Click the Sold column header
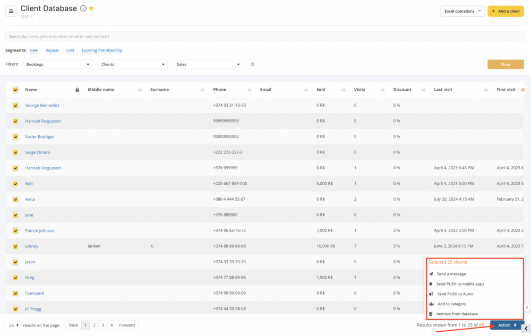 (x=321, y=90)
